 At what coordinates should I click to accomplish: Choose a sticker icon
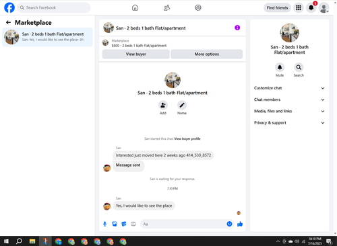(124, 224)
